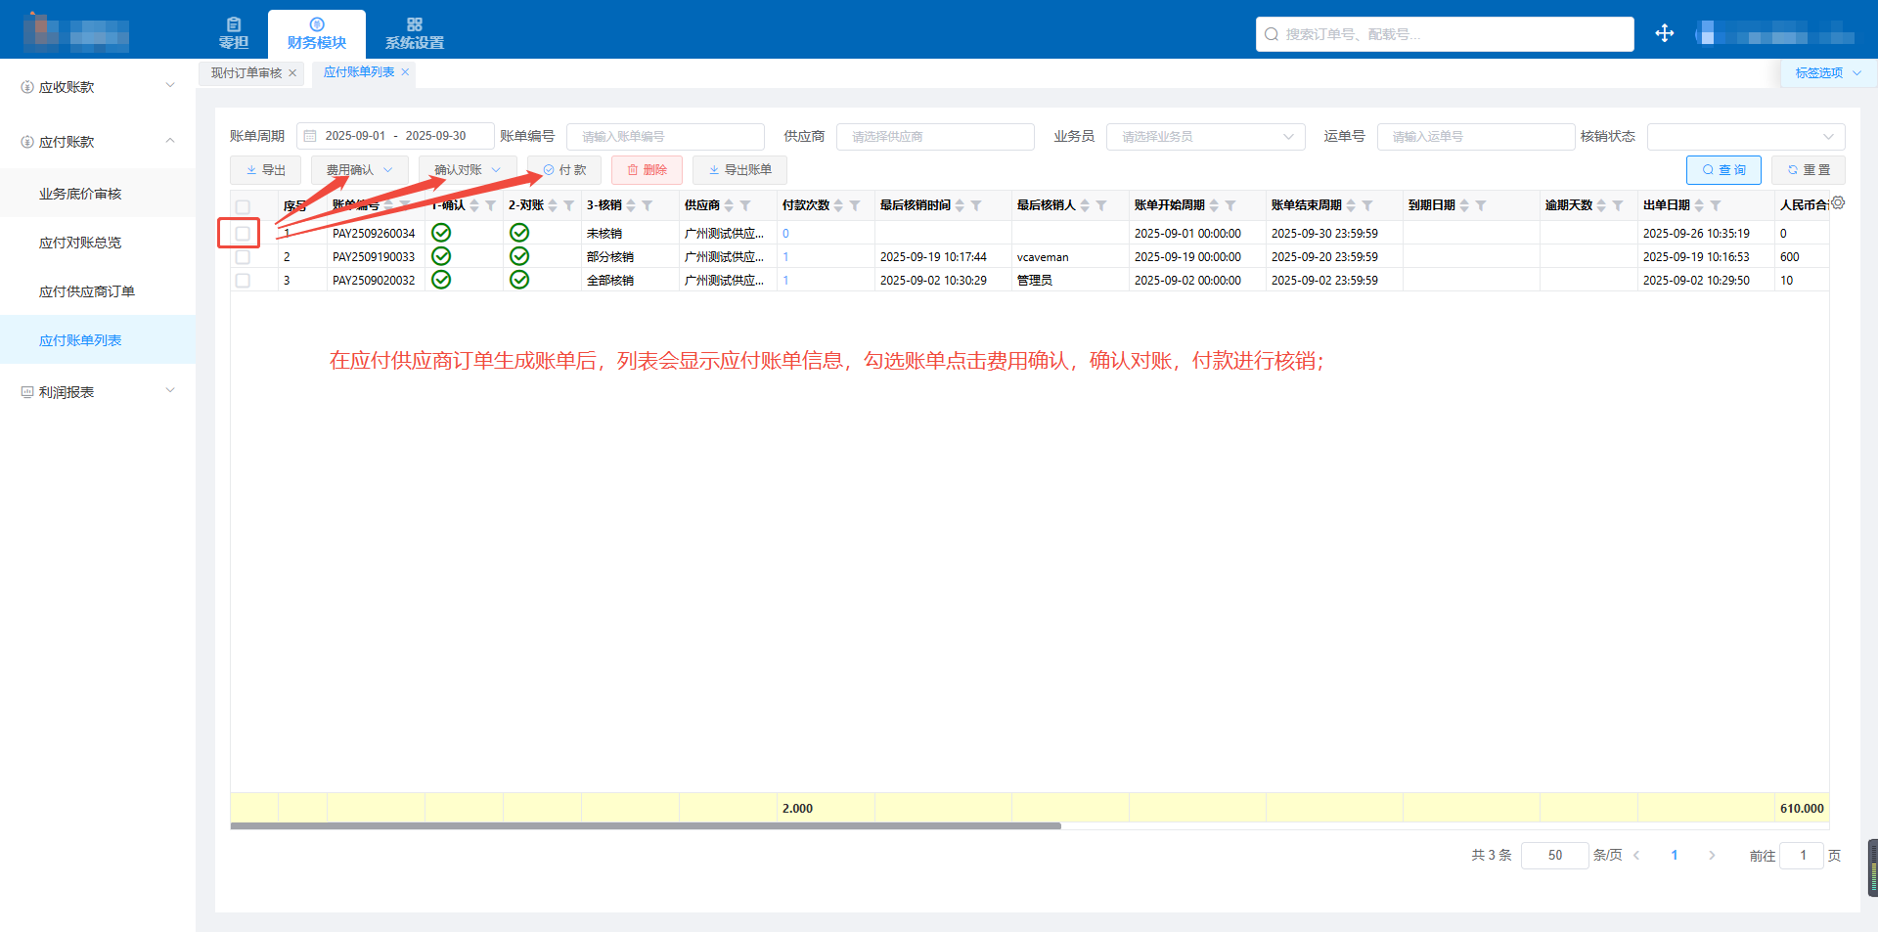The width and height of the screenshot is (1878, 932).
Task: Tick checkbox for bill PAY2509260034
Action: (x=243, y=234)
